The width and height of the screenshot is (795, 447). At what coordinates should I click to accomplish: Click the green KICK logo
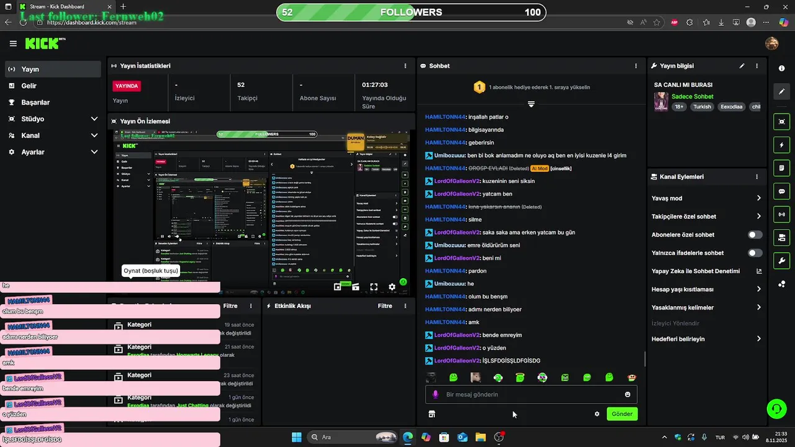[45, 43]
